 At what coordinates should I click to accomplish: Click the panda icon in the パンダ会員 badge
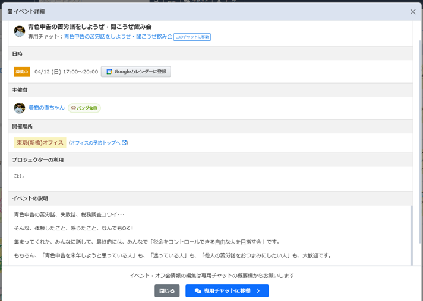pyautogui.click(x=74, y=108)
